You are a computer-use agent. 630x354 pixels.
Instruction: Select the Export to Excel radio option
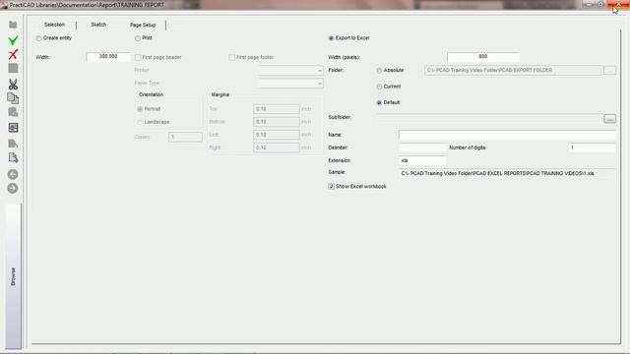(331, 38)
